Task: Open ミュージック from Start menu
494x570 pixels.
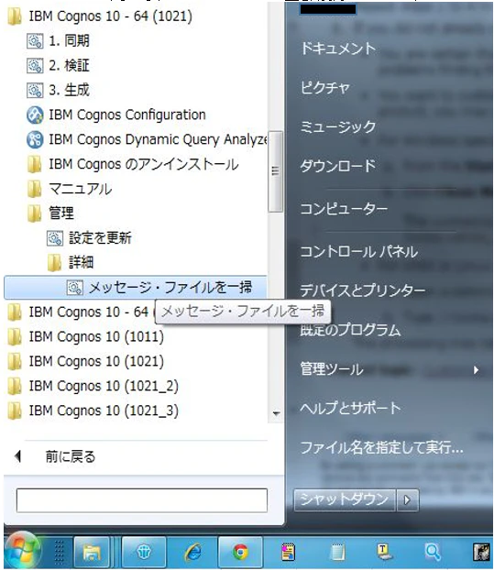Action: (x=338, y=126)
